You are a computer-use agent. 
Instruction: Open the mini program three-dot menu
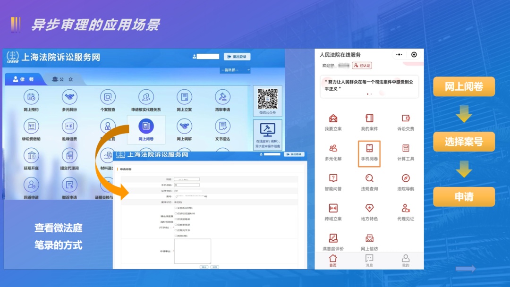tap(399, 55)
